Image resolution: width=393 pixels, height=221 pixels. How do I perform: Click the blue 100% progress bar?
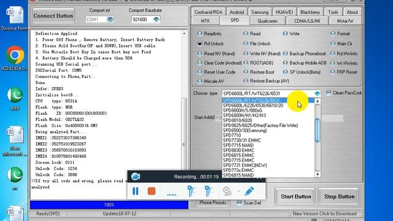[x=109, y=204]
